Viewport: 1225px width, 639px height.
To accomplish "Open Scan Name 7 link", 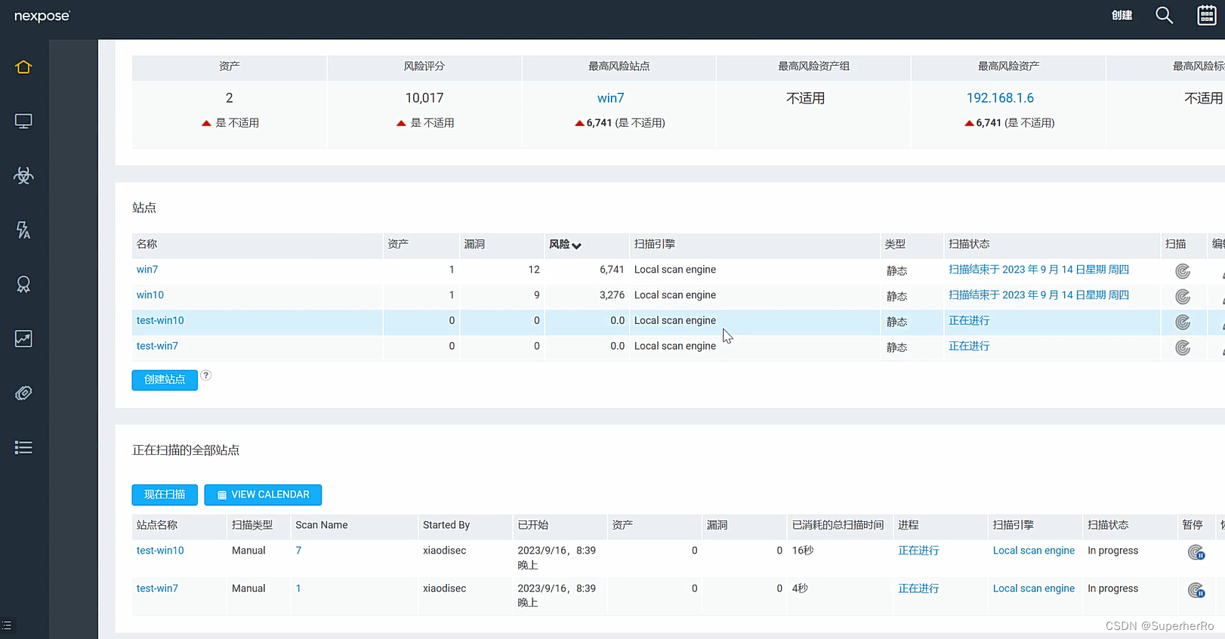I will pyautogui.click(x=298, y=551).
